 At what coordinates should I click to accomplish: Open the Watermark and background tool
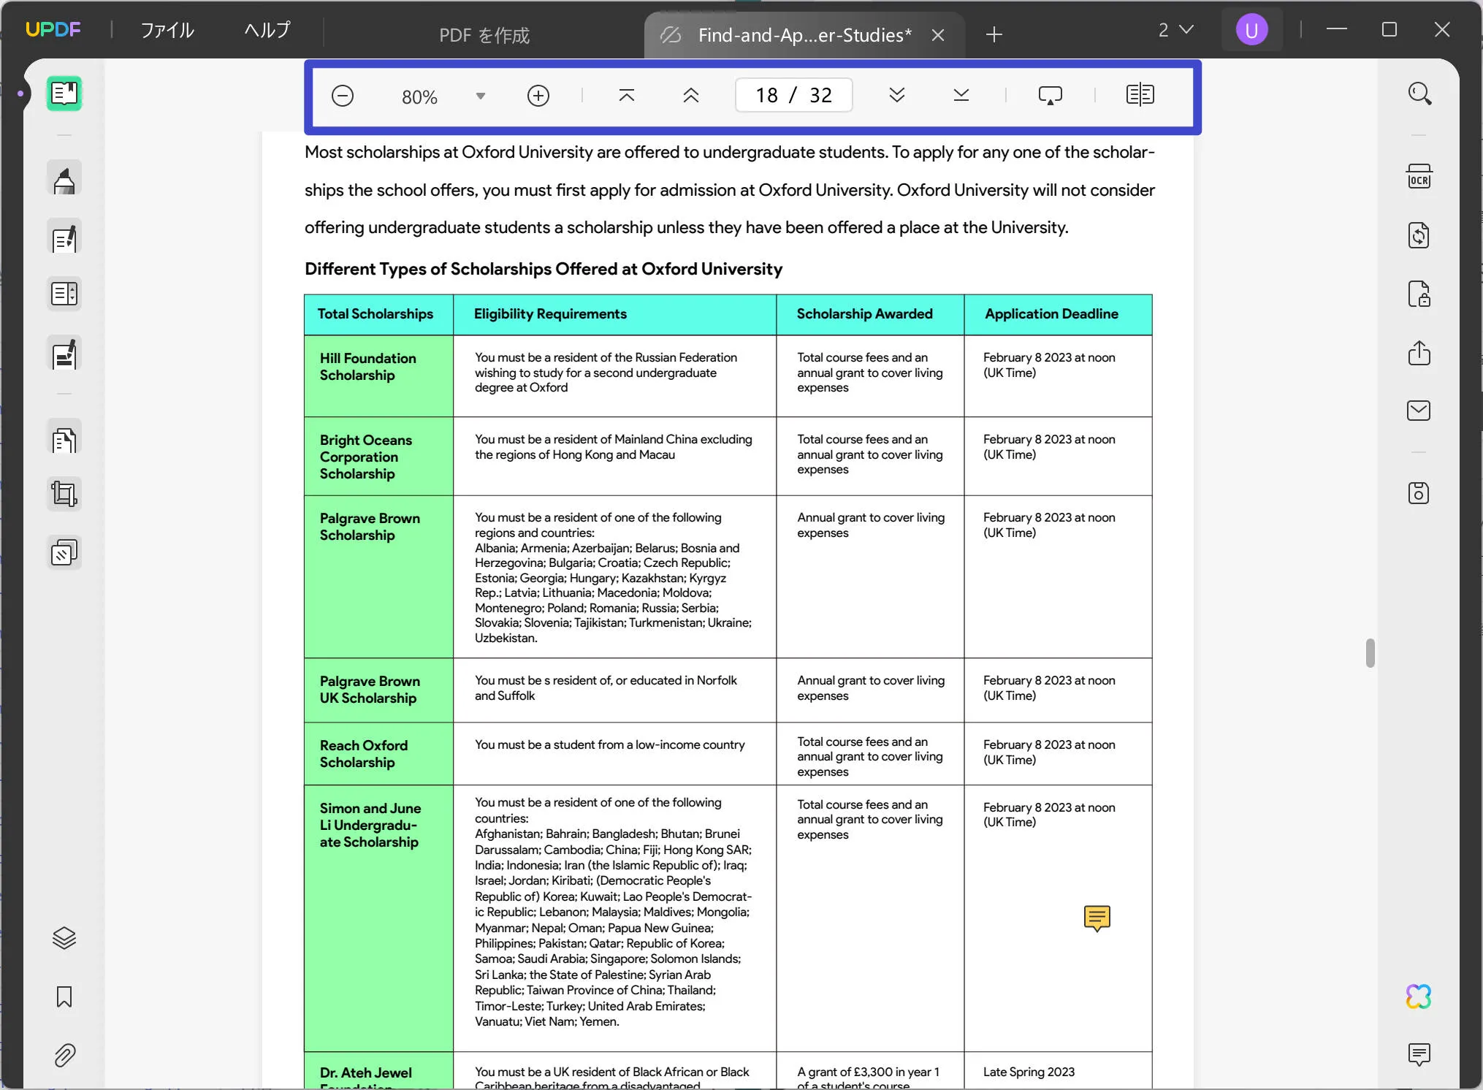click(64, 553)
